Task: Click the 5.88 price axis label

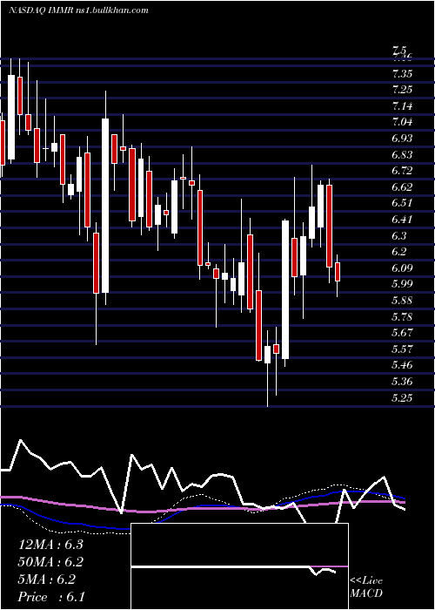Action: (402, 301)
